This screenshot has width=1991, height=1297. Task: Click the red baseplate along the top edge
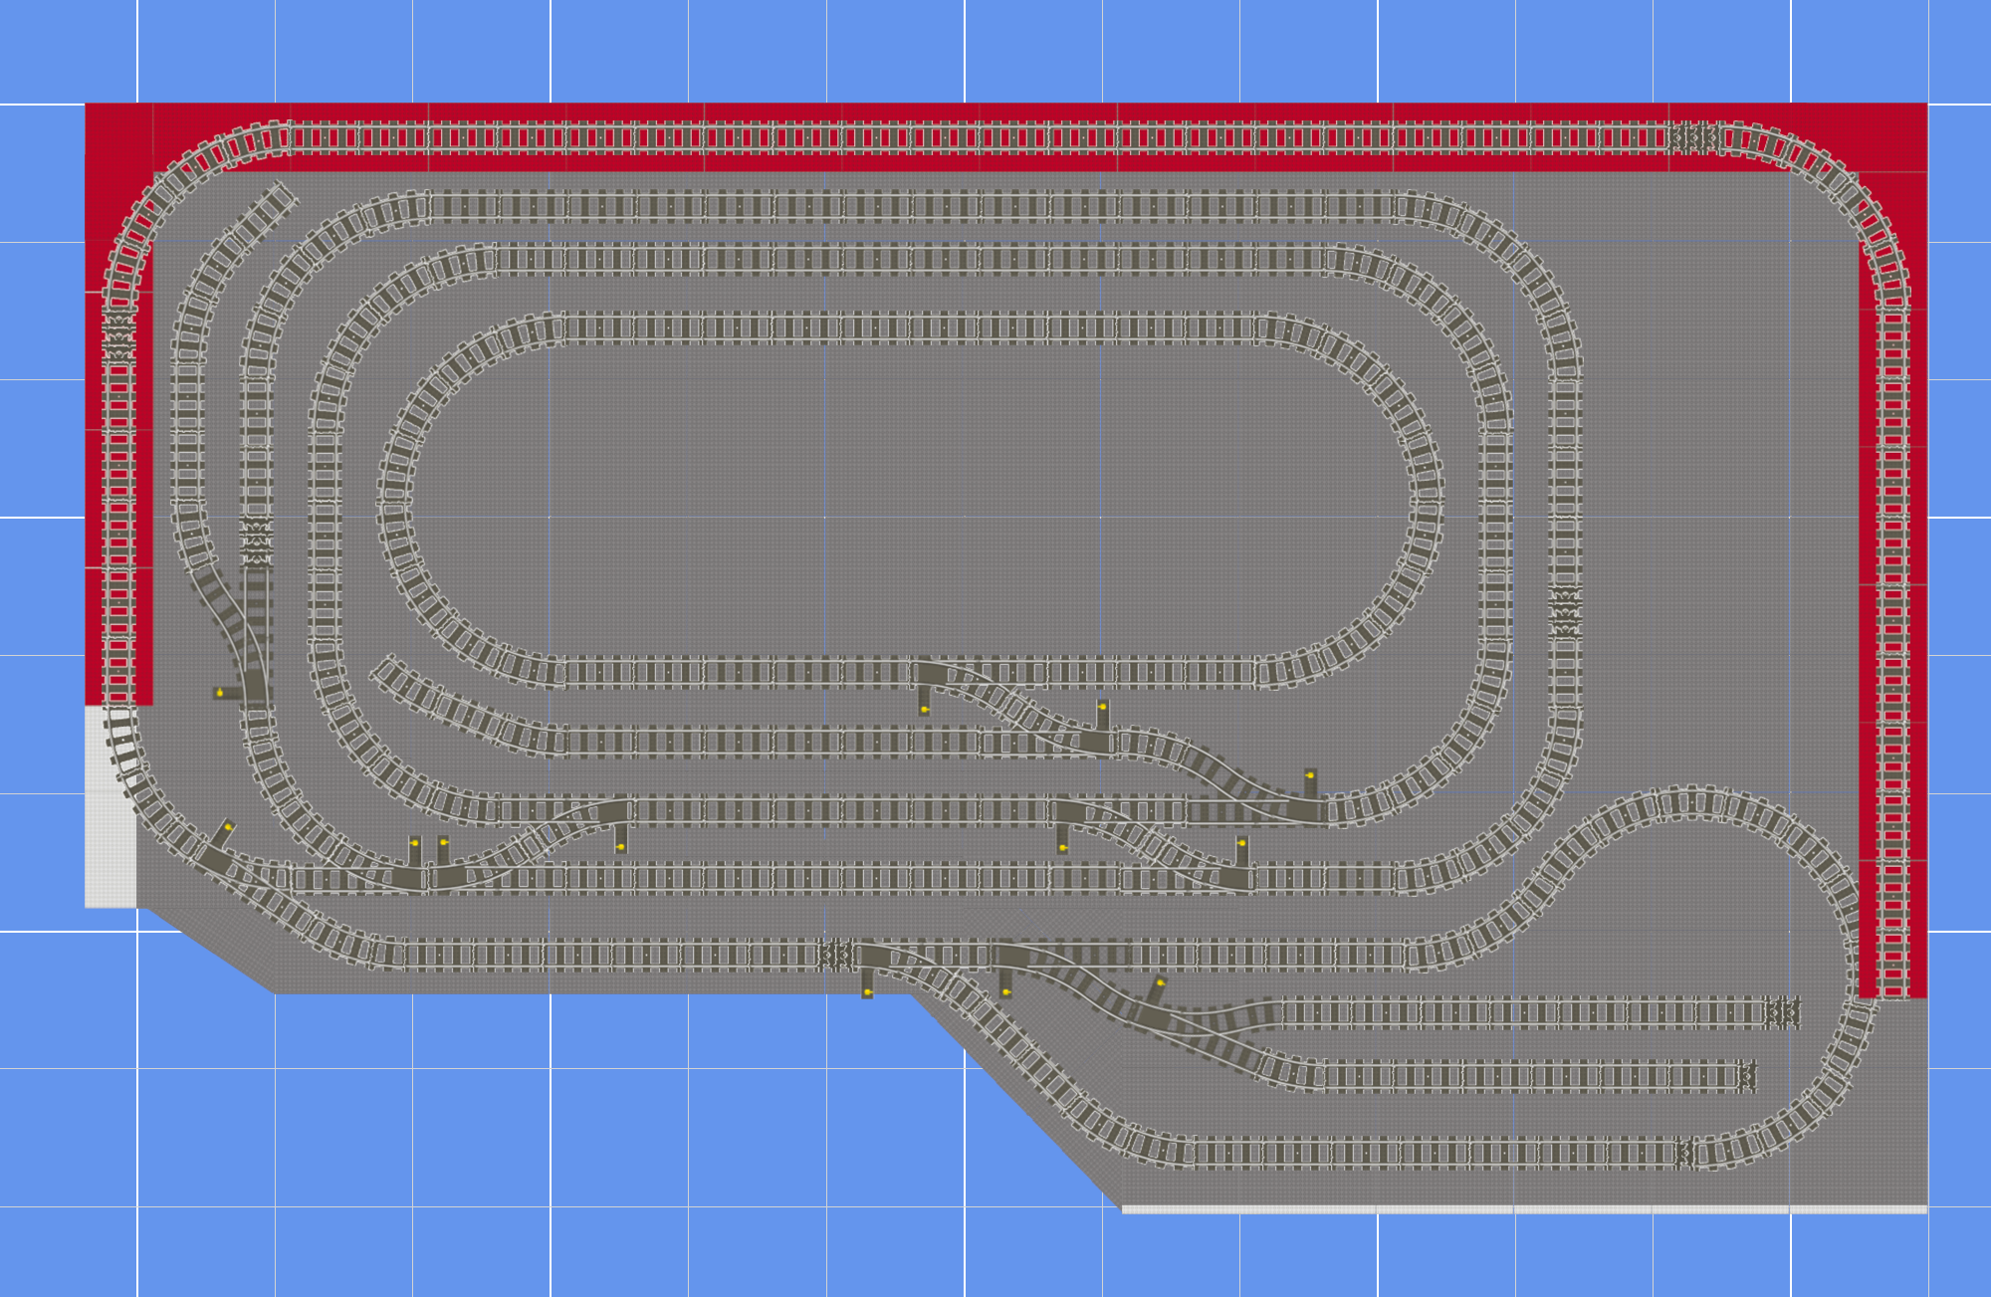point(896,105)
